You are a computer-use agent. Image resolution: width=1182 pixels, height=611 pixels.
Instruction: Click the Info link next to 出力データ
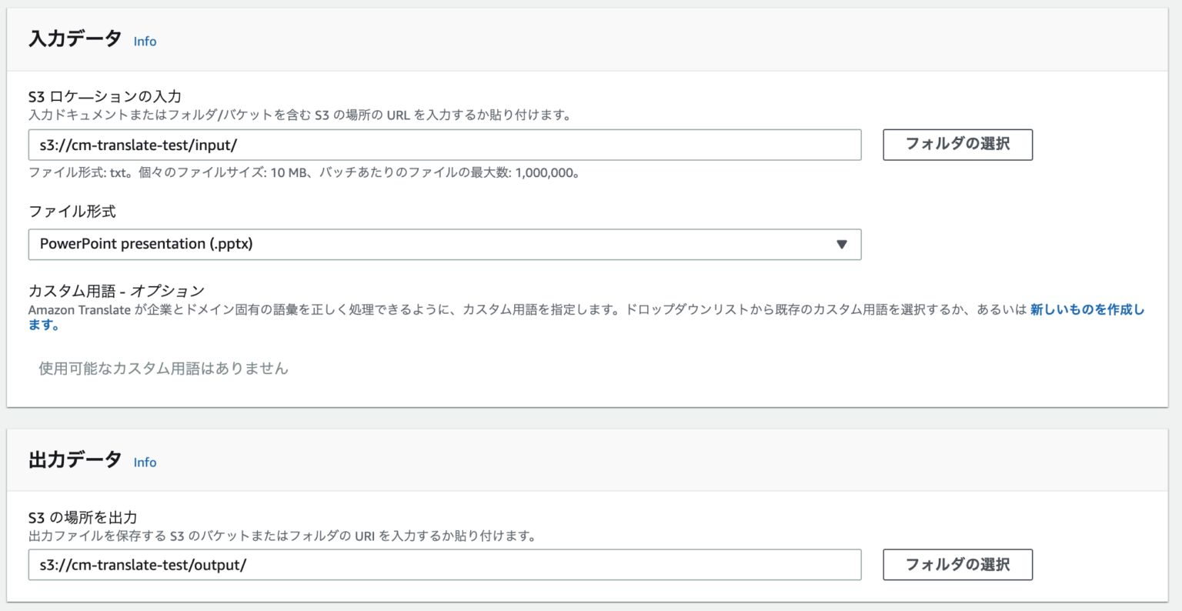pos(145,462)
